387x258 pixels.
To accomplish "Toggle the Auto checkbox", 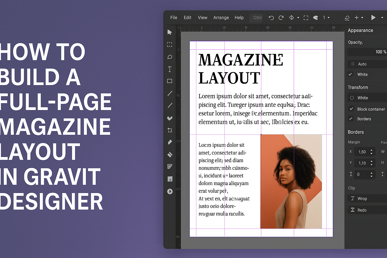I will (x=353, y=64).
